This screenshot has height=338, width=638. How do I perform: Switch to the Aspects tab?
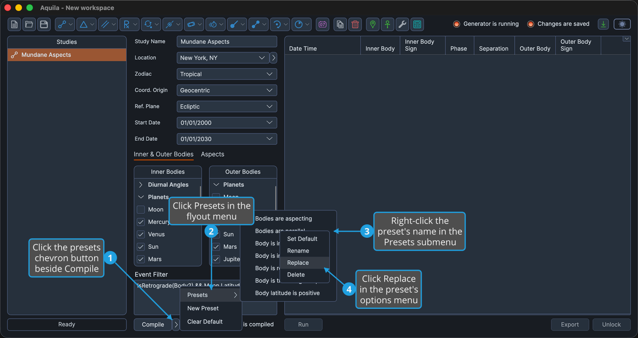pos(213,154)
